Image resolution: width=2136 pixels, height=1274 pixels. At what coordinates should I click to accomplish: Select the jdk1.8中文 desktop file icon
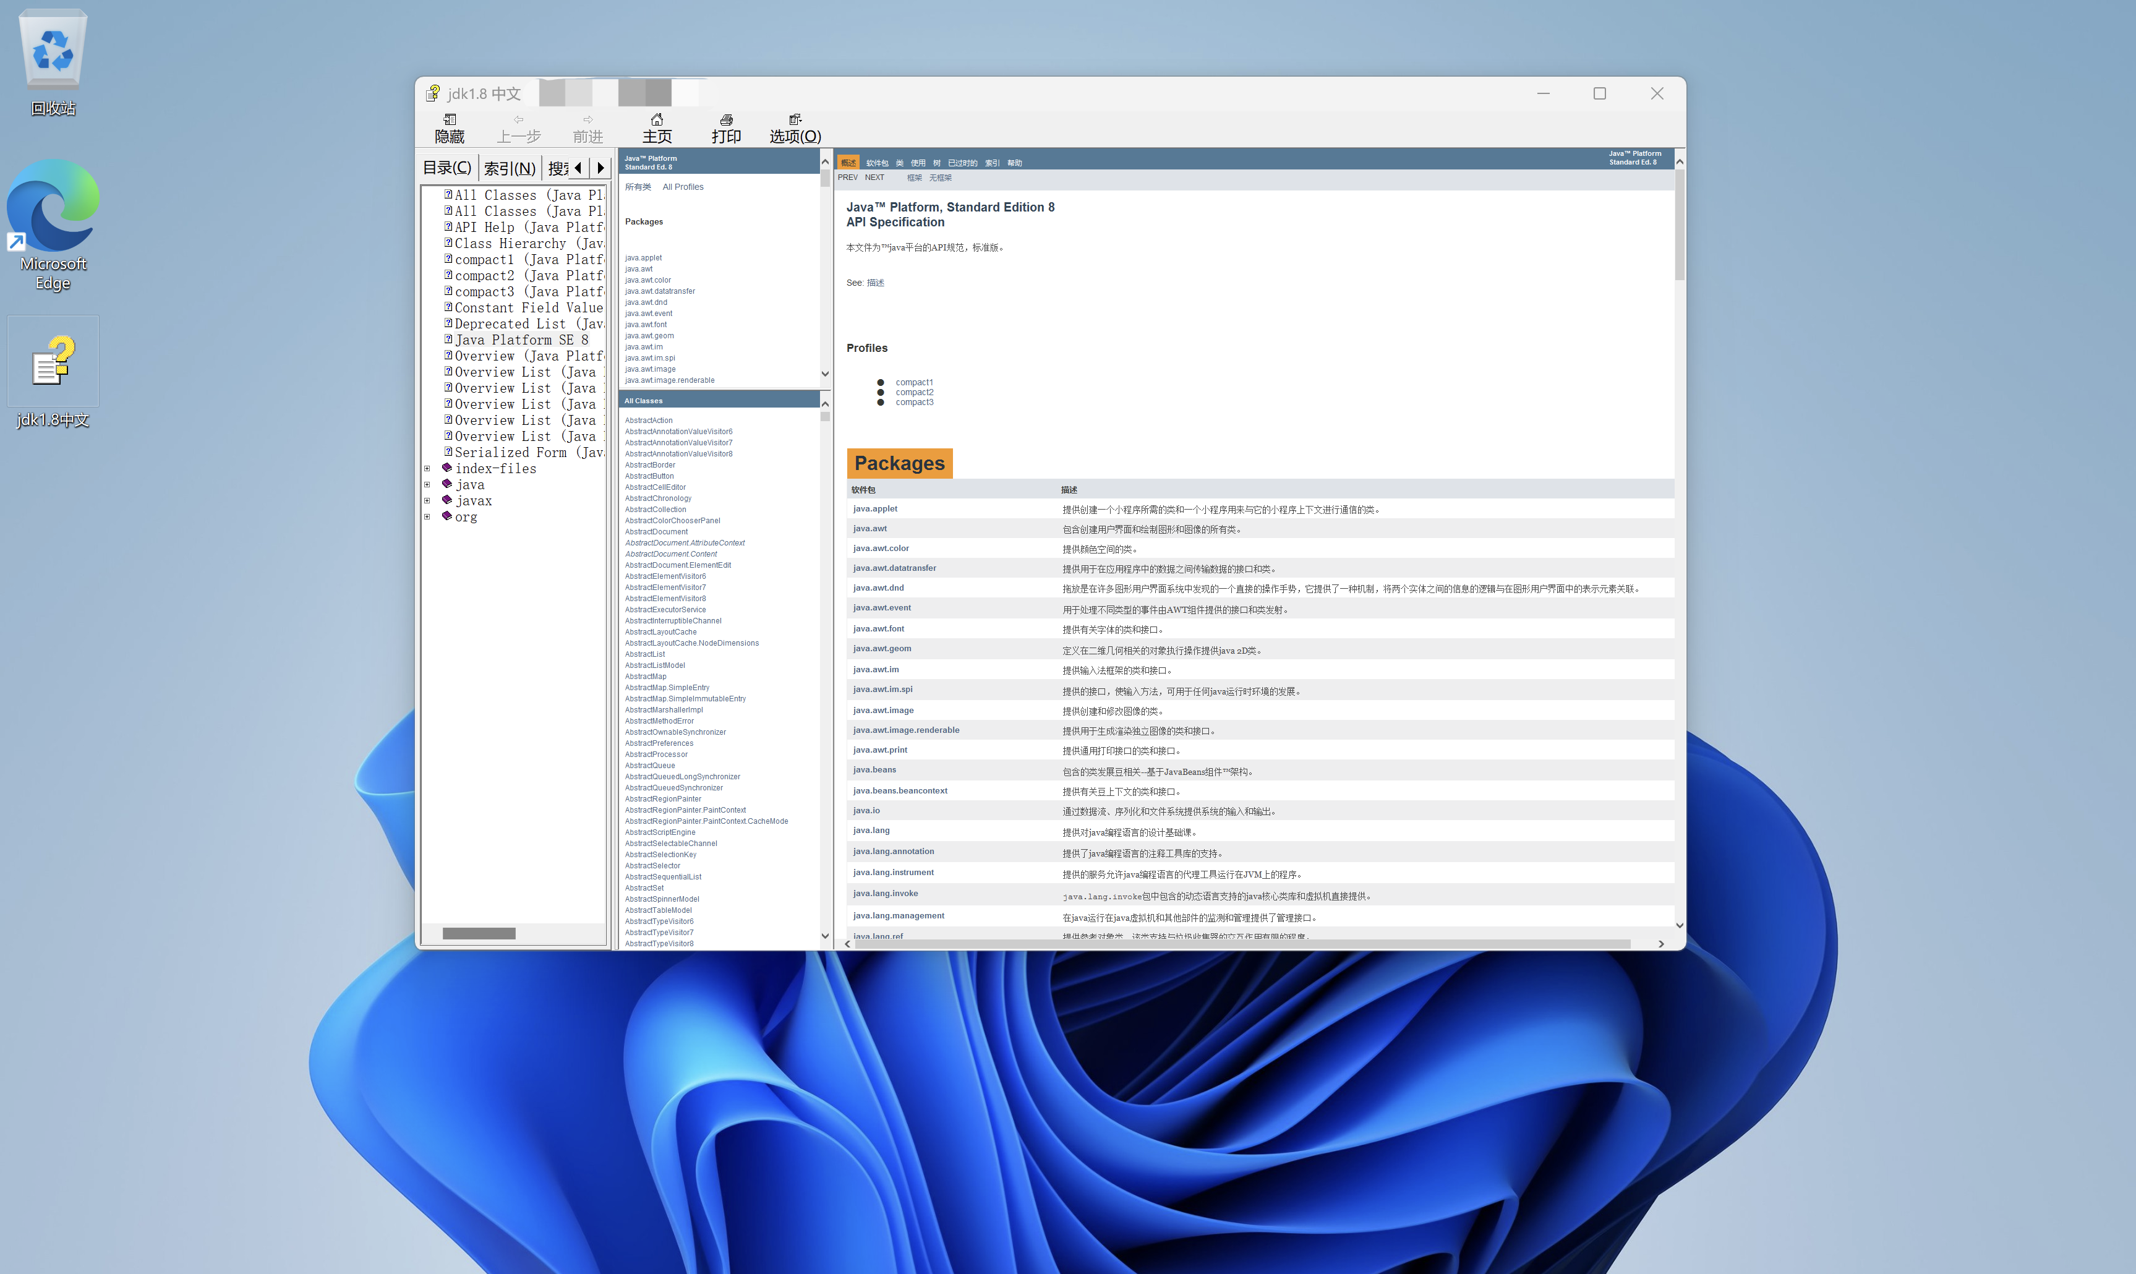point(53,372)
